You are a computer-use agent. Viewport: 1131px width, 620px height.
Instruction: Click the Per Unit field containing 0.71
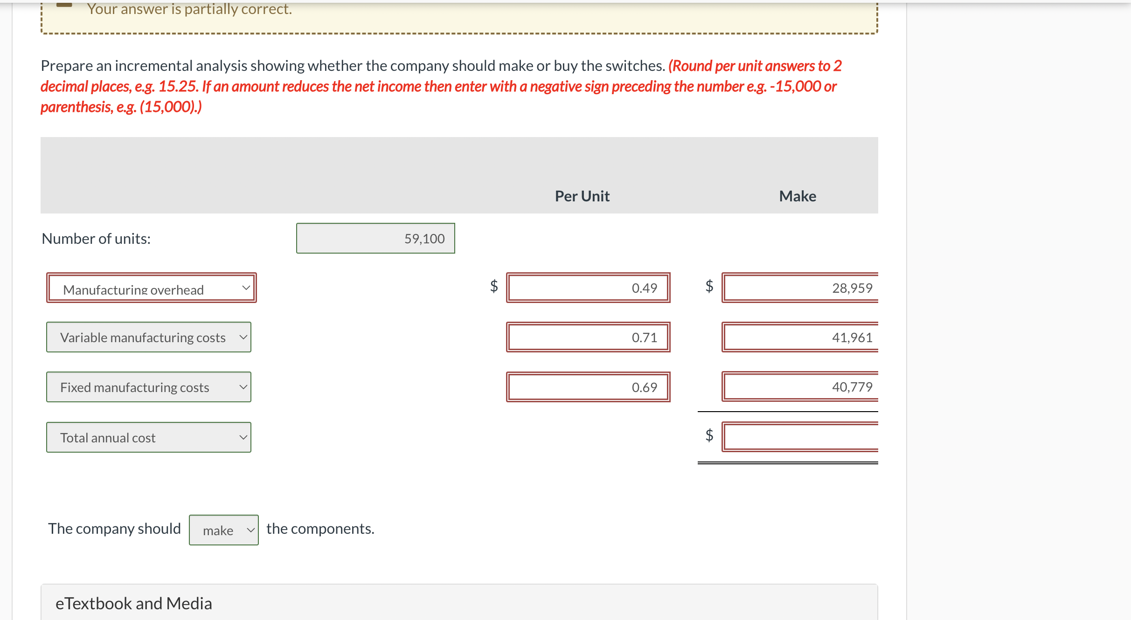(588, 337)
